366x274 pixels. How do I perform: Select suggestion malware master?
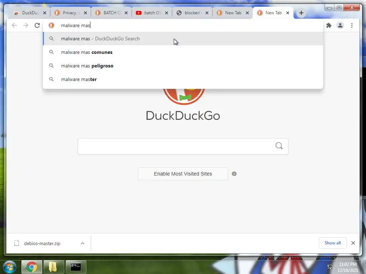pyautogui.click(x=183, y=79)
